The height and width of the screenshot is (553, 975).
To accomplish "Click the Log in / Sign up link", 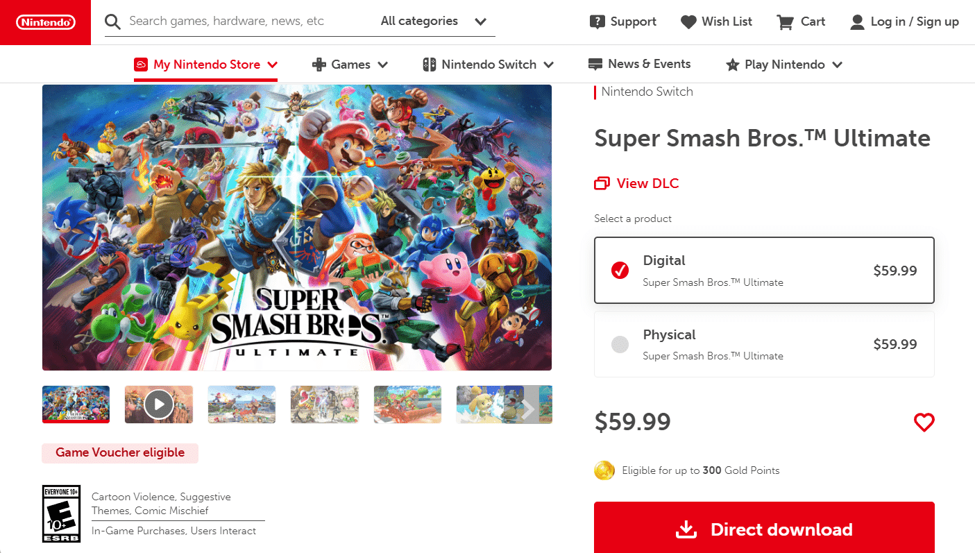I will 915,22.
